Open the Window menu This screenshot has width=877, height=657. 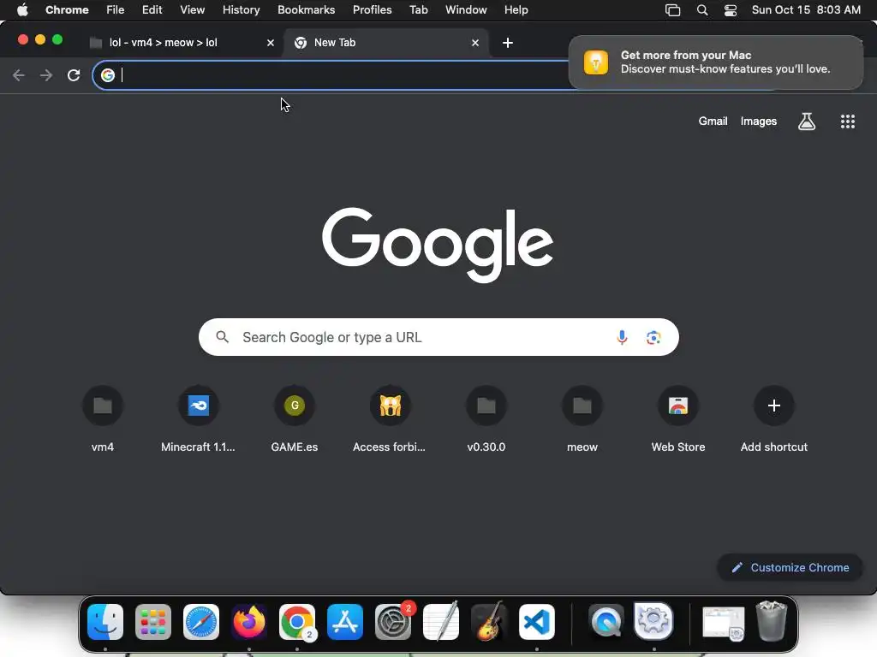click(466, 10)
